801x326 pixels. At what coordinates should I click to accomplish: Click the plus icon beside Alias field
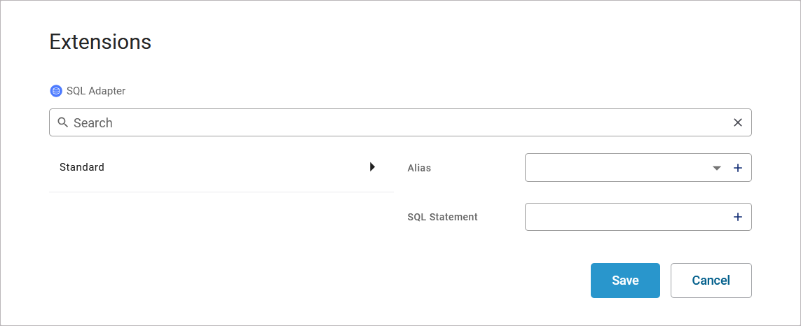click(737, 168)
